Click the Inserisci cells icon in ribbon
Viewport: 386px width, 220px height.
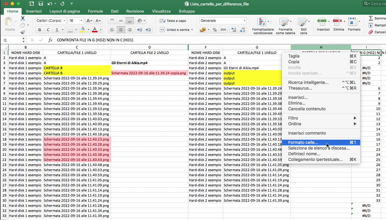click(x=322, y=22)
